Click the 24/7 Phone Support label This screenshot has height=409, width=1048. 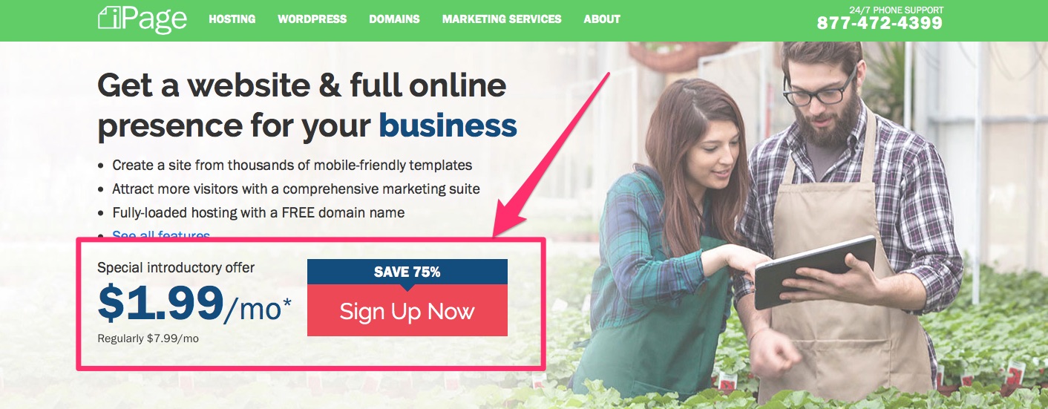coord(897,10)
